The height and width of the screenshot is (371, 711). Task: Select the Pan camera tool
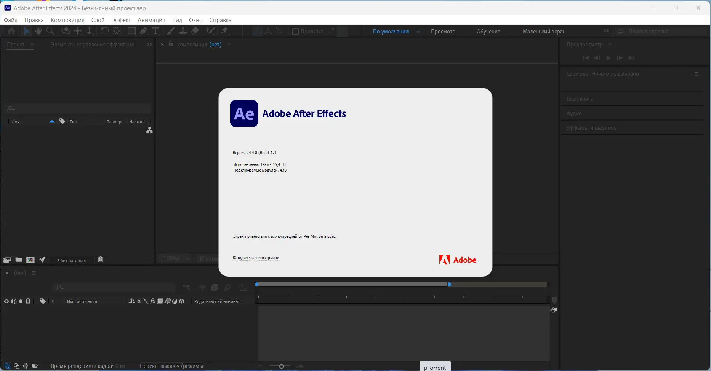pos(78,31)
